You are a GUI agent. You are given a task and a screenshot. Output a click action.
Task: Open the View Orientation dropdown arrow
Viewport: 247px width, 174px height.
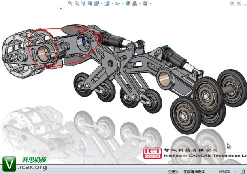point(102,4)
